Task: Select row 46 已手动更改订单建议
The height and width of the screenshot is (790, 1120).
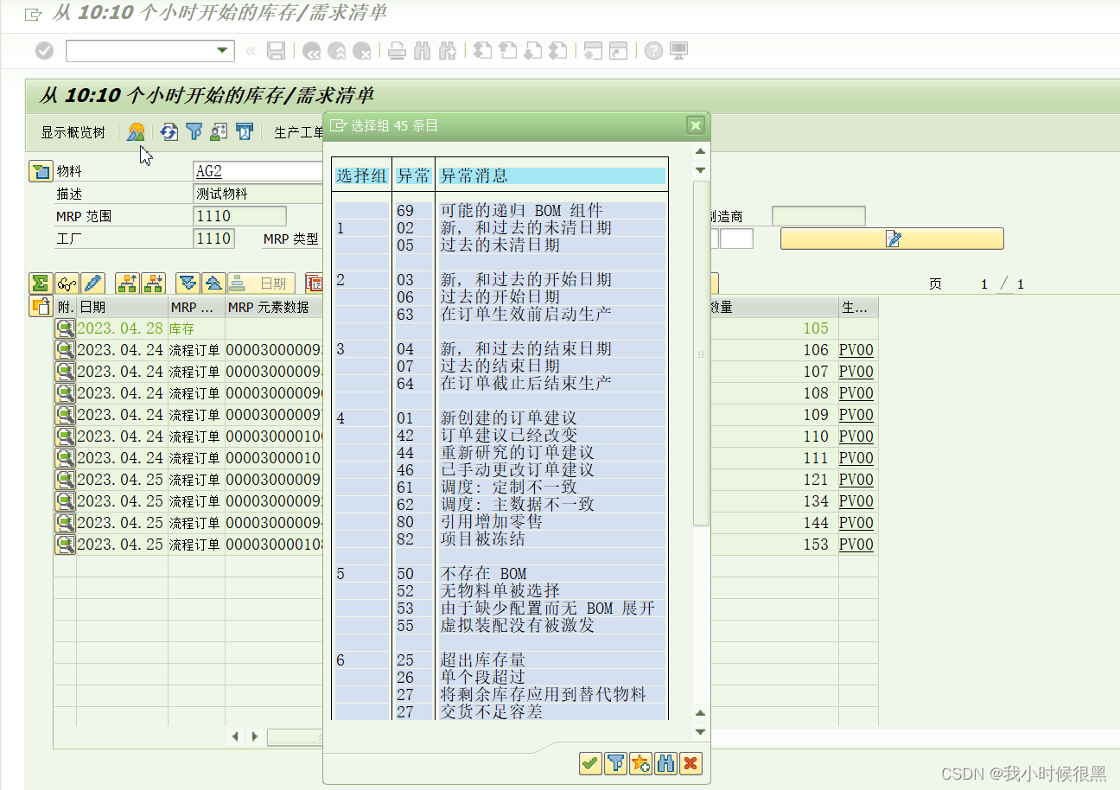Action: [500, 469]
